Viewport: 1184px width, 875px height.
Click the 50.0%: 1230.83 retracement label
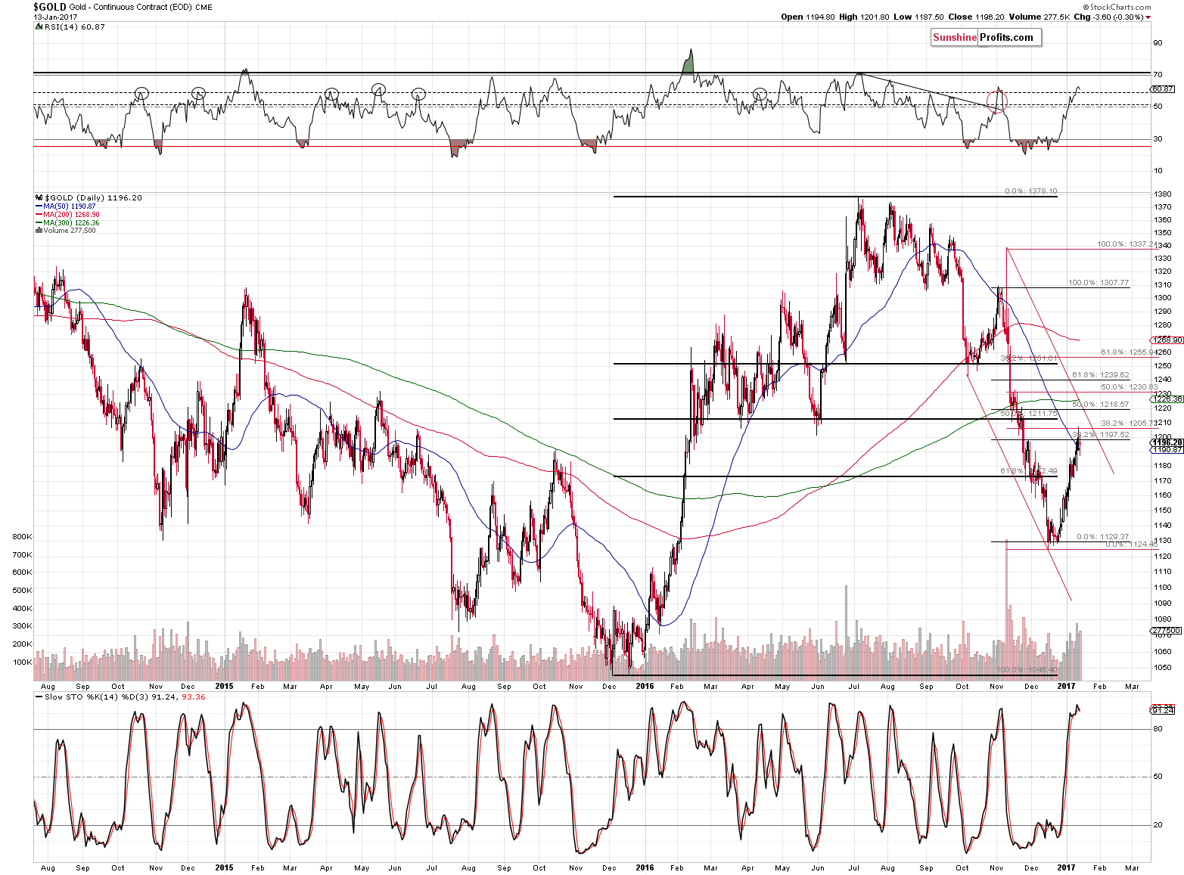[1129, 387]
